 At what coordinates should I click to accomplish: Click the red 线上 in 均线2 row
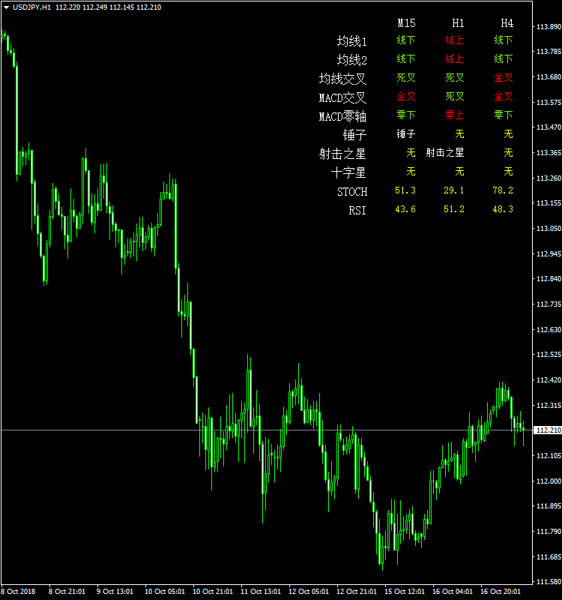coord(455,58)
